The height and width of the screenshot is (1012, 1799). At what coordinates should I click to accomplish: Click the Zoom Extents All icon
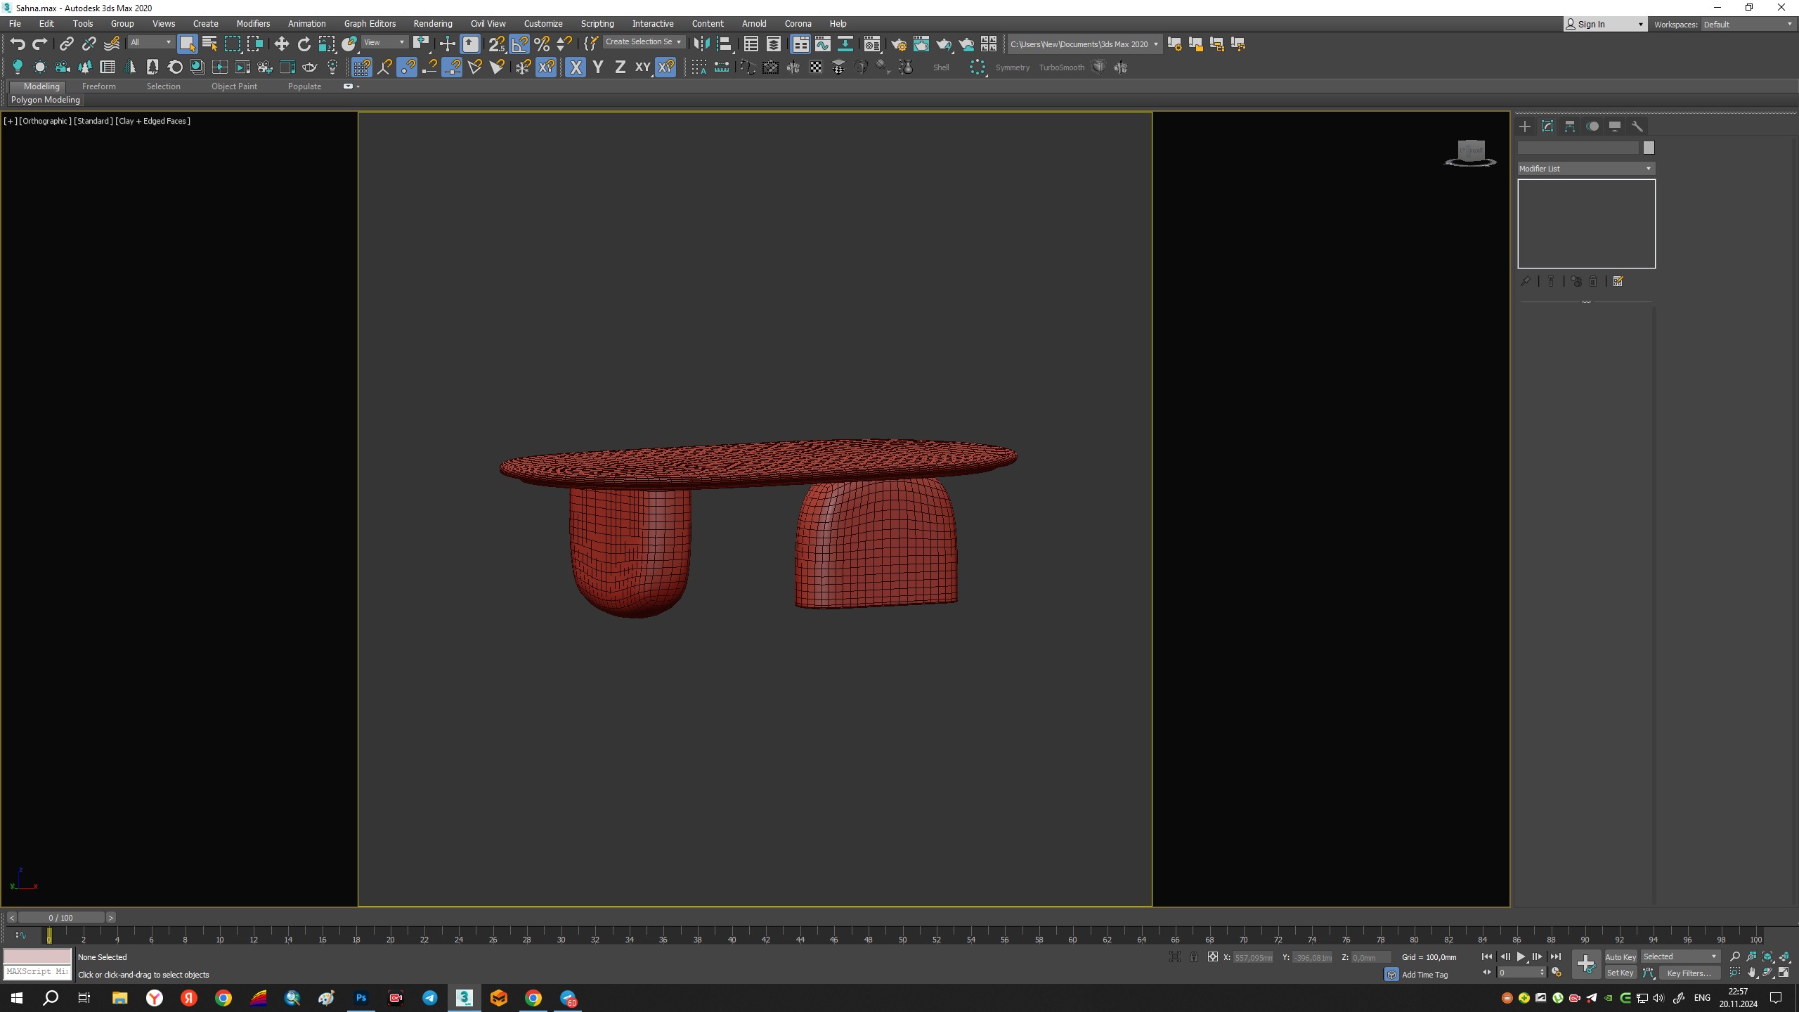(1785, 956)
